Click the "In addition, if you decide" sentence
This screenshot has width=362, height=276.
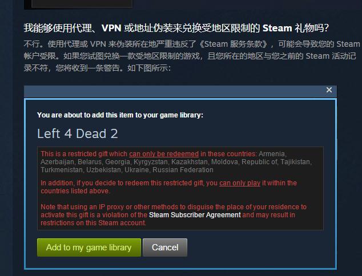[x=168, y=187]
